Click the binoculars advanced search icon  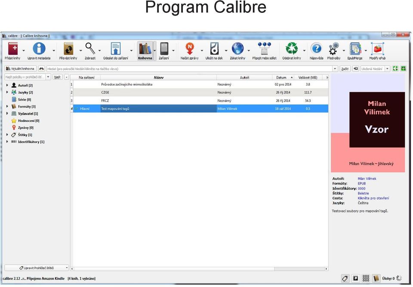42,69
